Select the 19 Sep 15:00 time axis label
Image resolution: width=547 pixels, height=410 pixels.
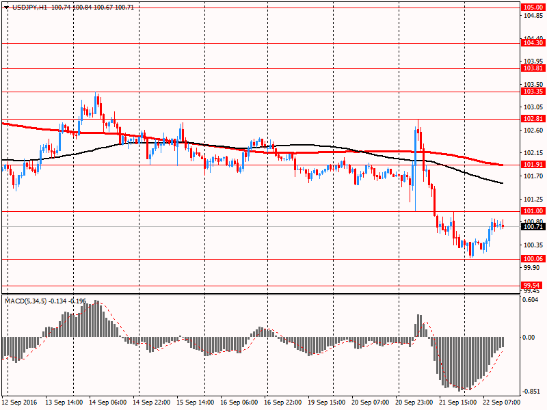coord(327,402)
